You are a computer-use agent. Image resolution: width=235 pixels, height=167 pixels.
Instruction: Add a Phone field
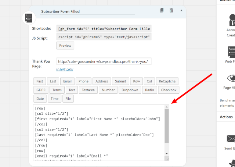click(83, 81)
